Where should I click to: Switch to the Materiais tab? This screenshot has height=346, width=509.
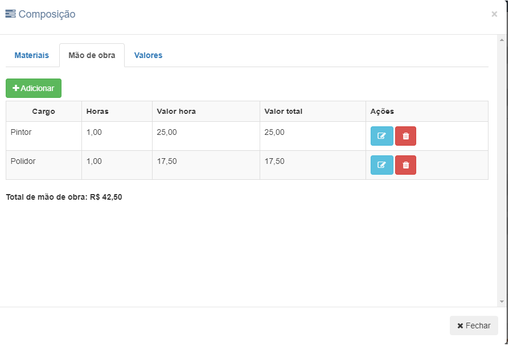click(x=32, y=55)
